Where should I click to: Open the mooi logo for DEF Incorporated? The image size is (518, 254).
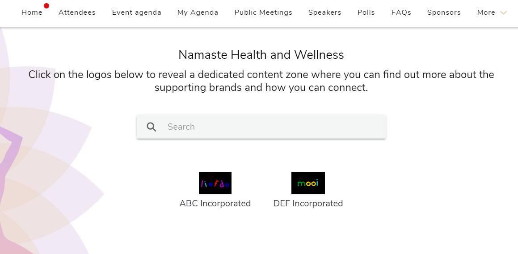pyautogui.click(x=308, y=183)
